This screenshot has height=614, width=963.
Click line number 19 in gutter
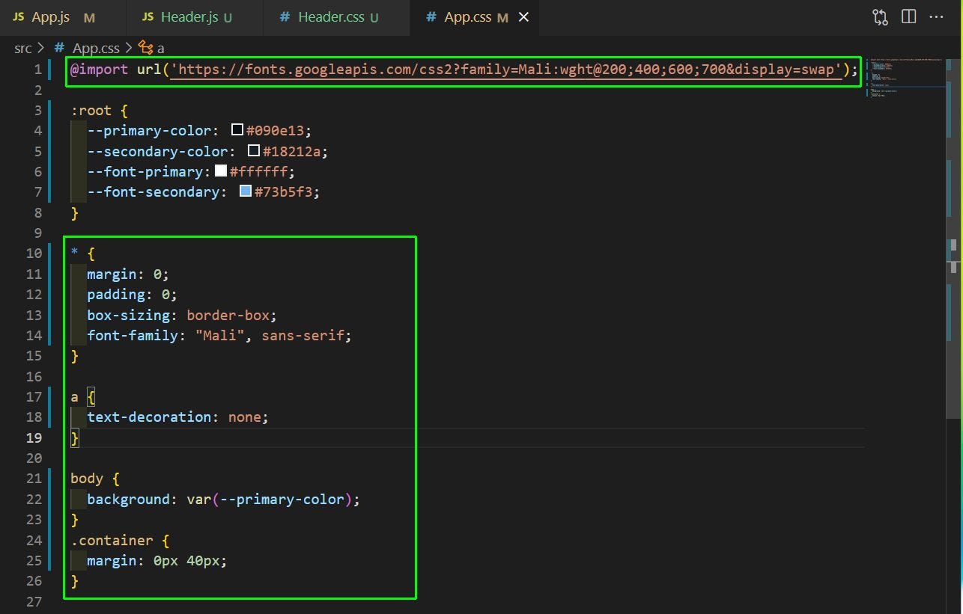[x=34, y=438]
